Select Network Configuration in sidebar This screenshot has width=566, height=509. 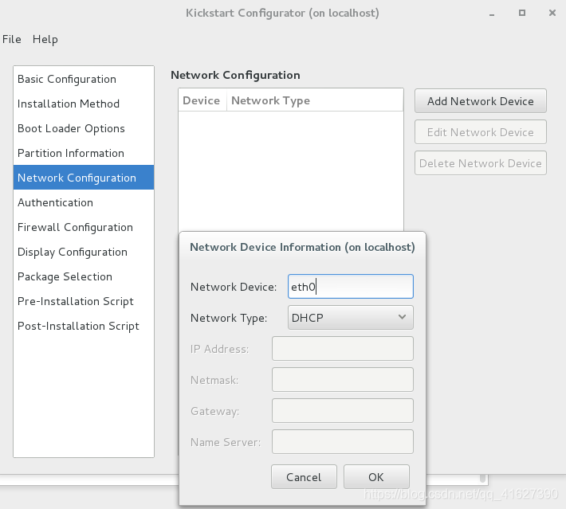tap(84, 178)
